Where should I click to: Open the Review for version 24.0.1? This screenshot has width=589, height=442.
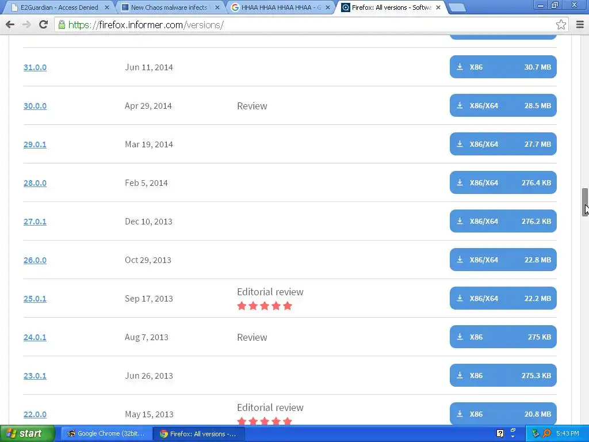click(252, 337)
